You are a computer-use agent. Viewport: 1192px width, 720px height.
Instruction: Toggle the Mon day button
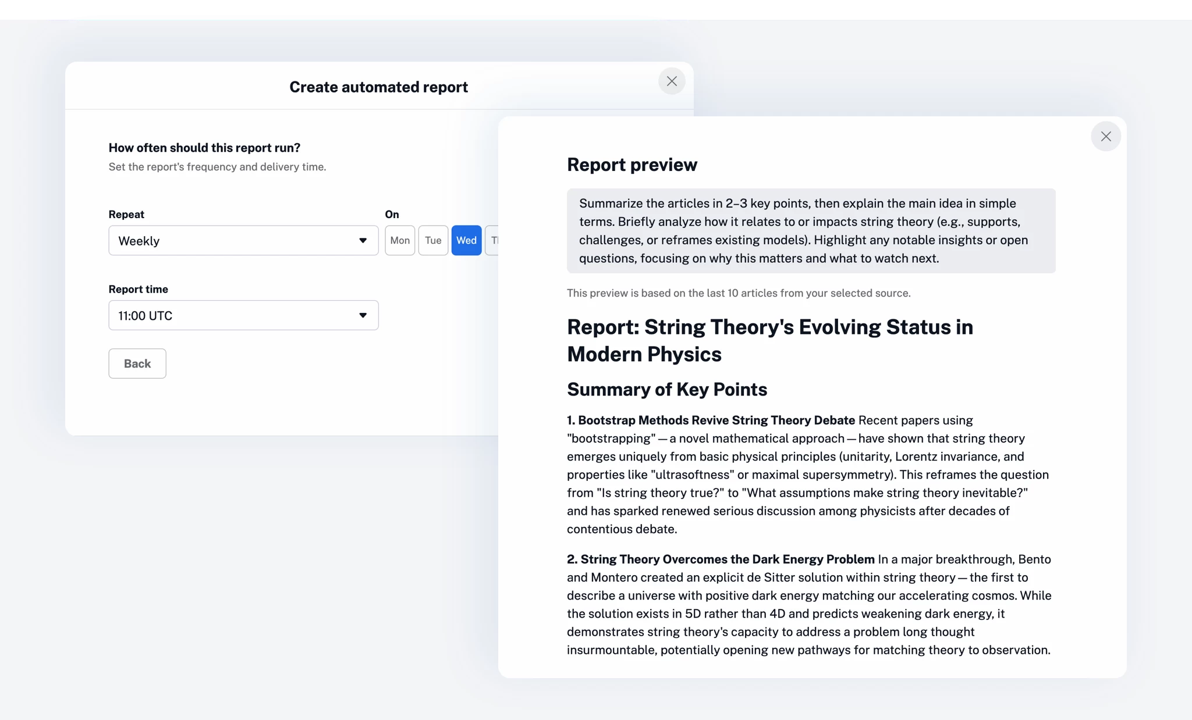400,240
